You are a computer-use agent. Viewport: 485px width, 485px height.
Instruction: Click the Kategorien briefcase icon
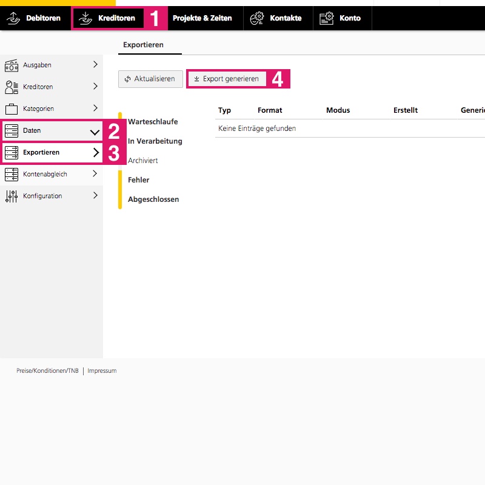point(12,109)
